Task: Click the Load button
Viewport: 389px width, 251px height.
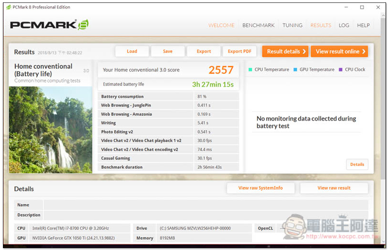Action: tap(132, 52)
